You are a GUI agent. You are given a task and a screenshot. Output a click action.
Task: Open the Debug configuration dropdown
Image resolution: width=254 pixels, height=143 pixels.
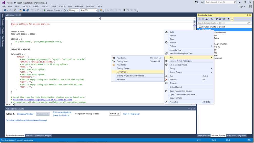click(x=78, y=10)
